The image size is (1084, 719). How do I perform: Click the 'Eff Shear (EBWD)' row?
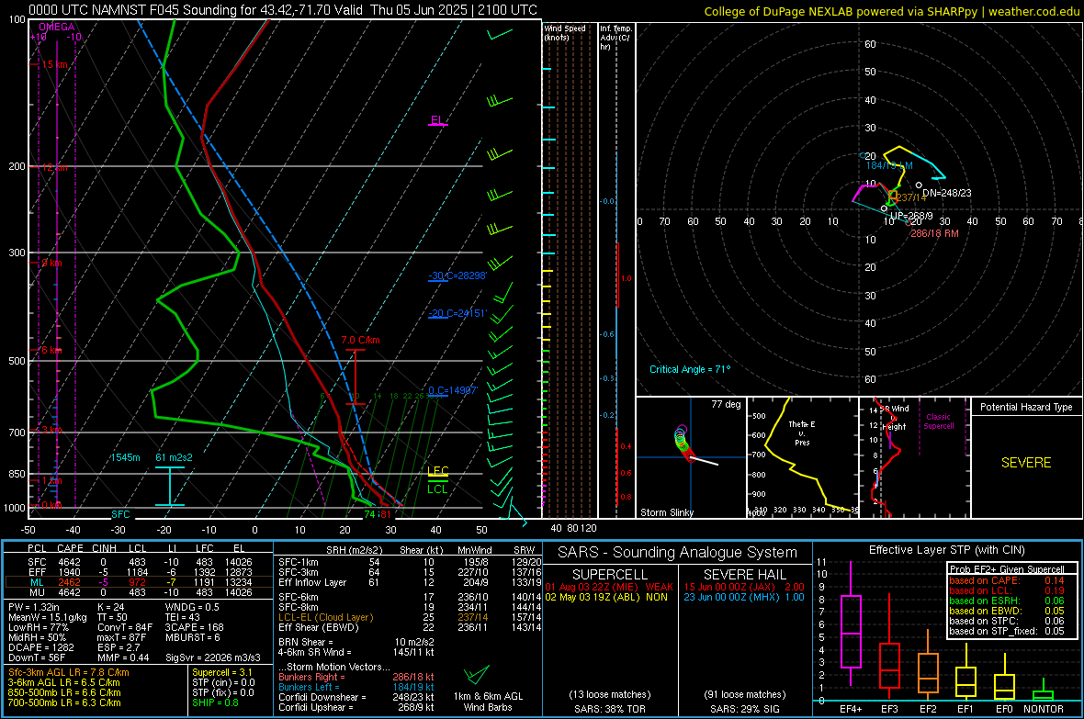410,627
